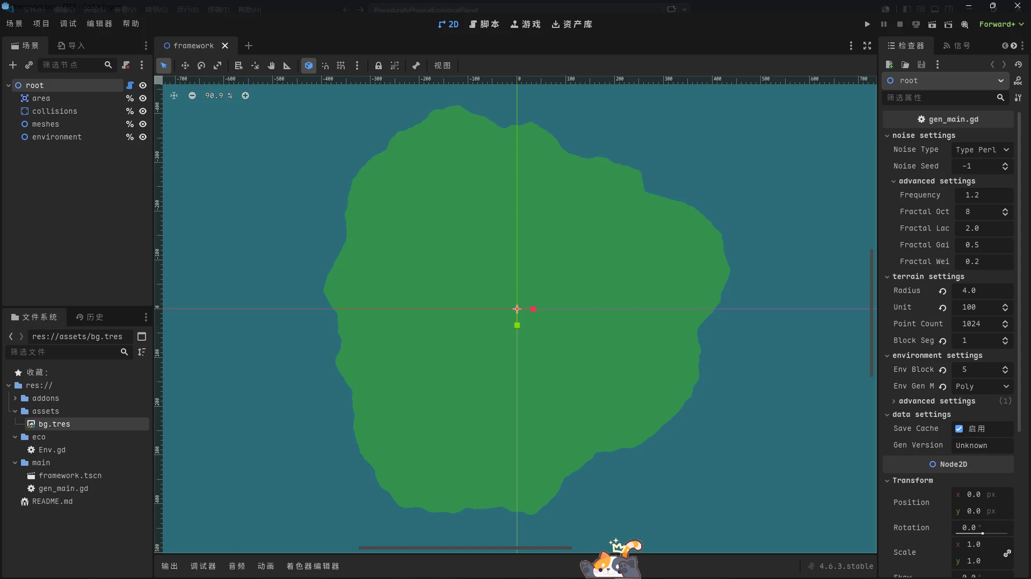
Task: Collapse the noise settings section
Action: [x=887, y=136]
